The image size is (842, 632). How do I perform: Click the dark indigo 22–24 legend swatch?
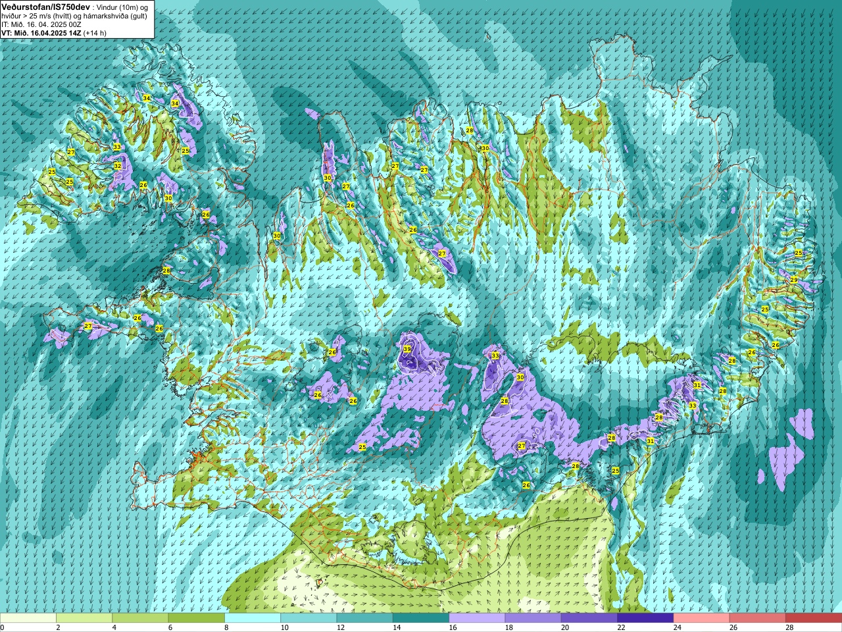pos(645,618)
